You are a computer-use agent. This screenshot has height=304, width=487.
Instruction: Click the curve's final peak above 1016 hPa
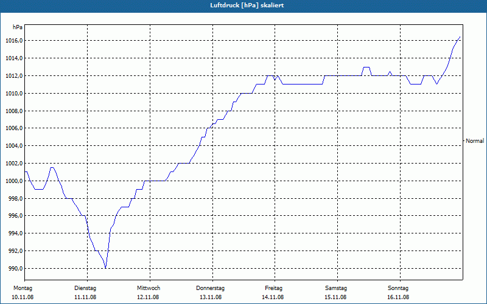pyautogui.click(x=460, y=37)
